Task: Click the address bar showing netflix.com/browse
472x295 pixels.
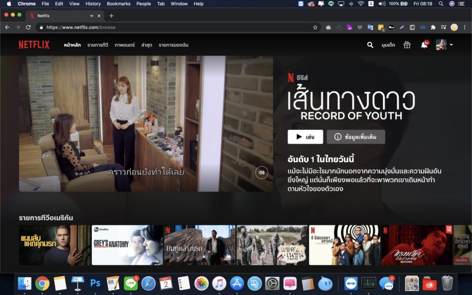Action: [x=175, y=27]
